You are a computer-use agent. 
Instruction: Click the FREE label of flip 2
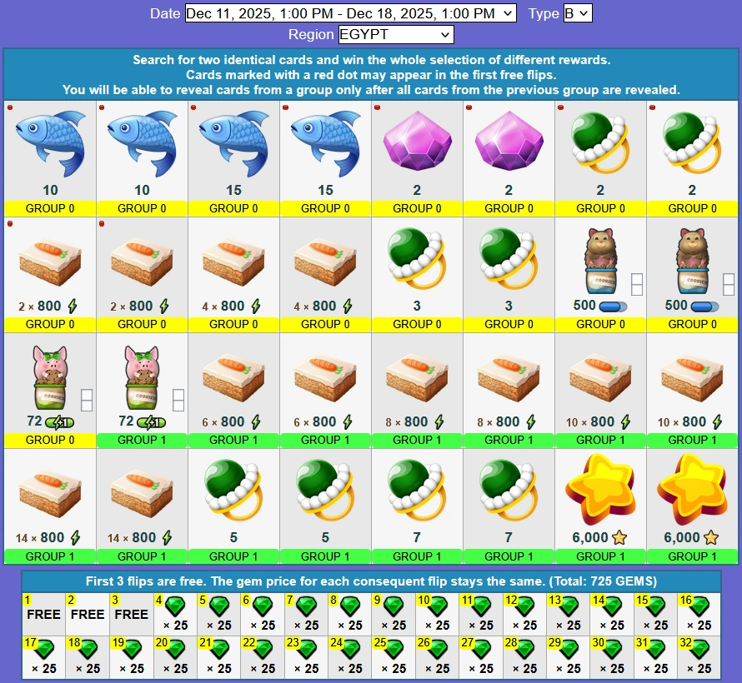coord(88,615)
